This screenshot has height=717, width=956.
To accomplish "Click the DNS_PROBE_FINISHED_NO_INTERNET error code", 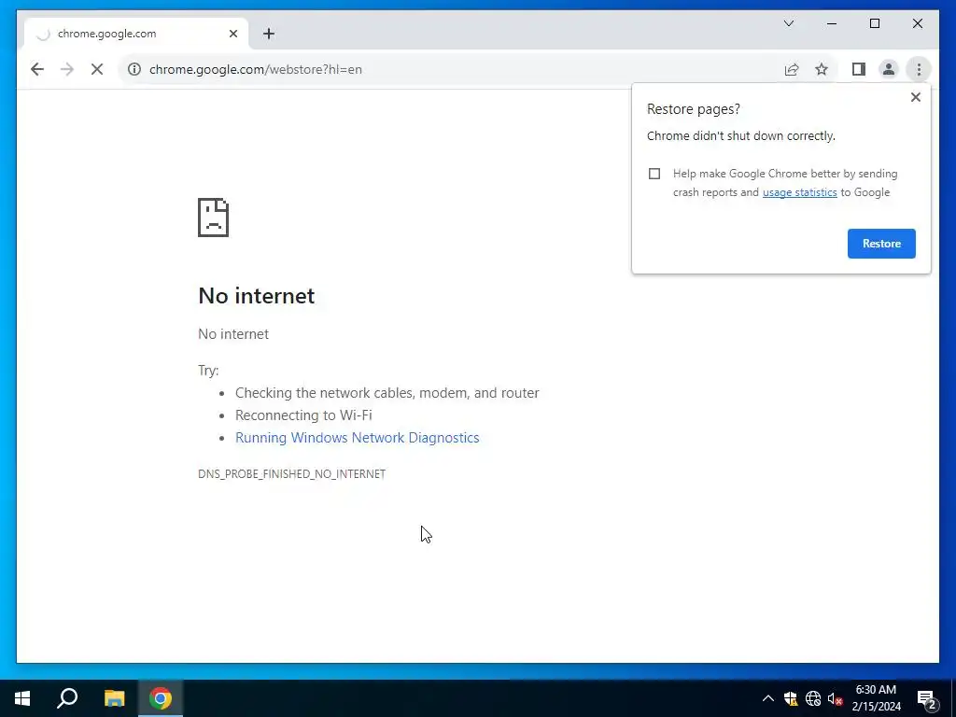I will pyautogui.click(x=291, y=473).
